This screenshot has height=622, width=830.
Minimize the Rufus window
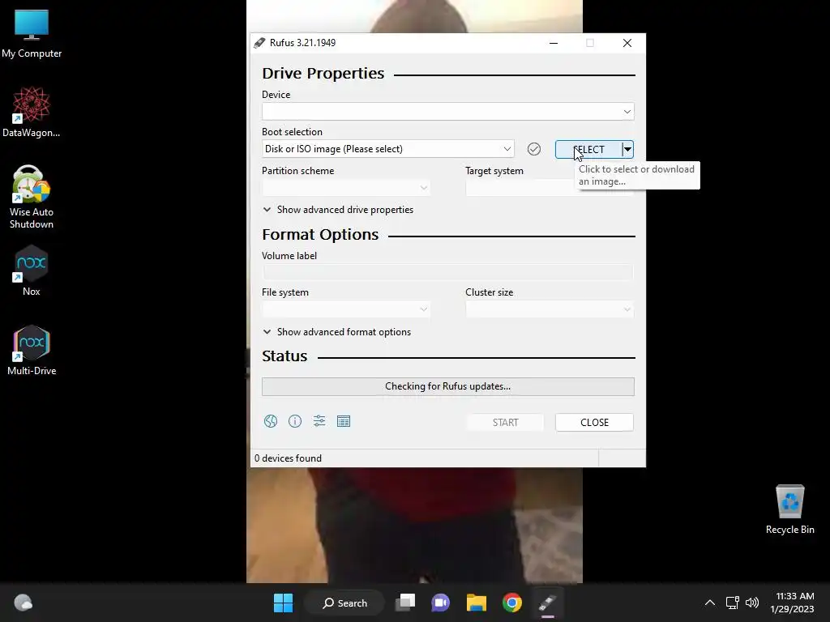[554, 43]
